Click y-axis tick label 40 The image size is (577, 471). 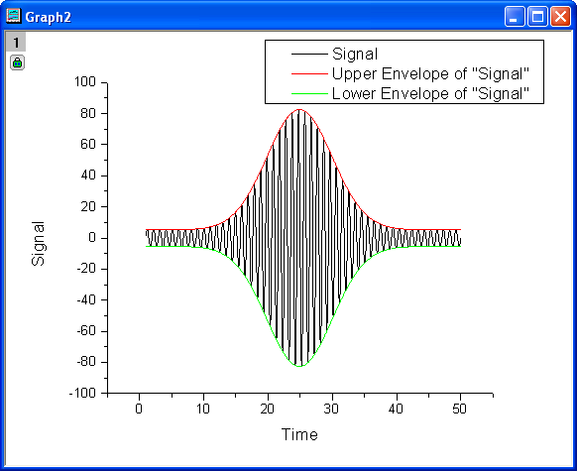pyautogui.click(x=88, y=176)
